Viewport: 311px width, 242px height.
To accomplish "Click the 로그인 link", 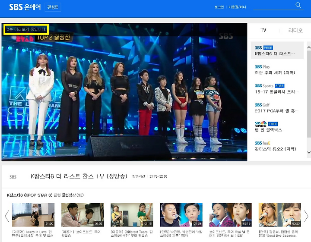I will [219, 7].
